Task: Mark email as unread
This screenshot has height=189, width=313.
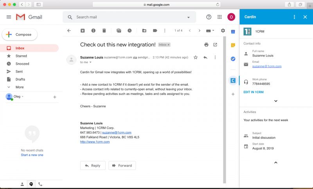Action: 119,31
